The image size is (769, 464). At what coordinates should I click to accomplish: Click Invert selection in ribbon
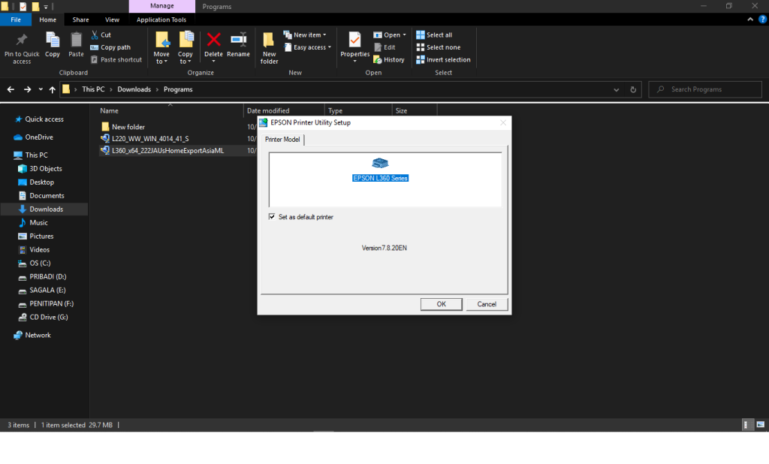(x=443, y=59)
